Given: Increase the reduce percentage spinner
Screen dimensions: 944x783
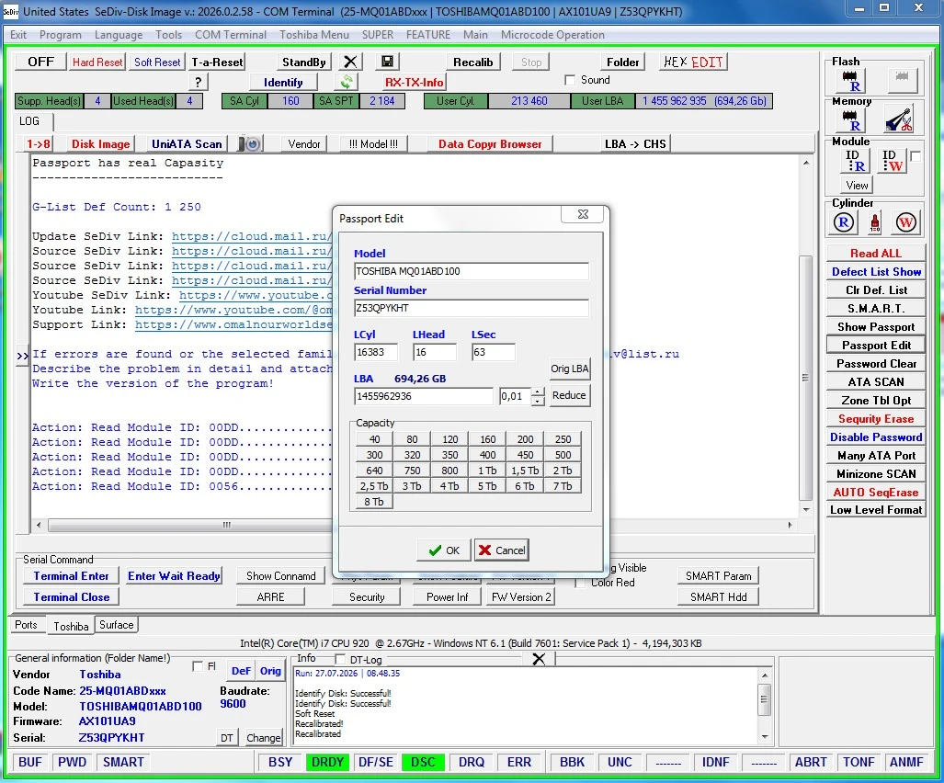Looking at the screenshot, I should pyautogui.click(x=539, y=391).
